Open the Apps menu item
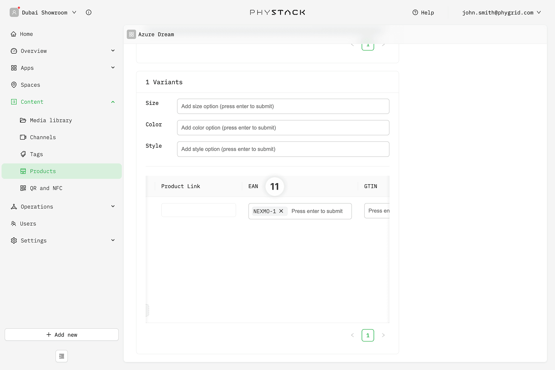 [x=62, y=68]
